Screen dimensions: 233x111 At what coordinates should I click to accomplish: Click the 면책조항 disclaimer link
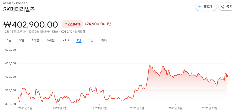click(80, 32)
